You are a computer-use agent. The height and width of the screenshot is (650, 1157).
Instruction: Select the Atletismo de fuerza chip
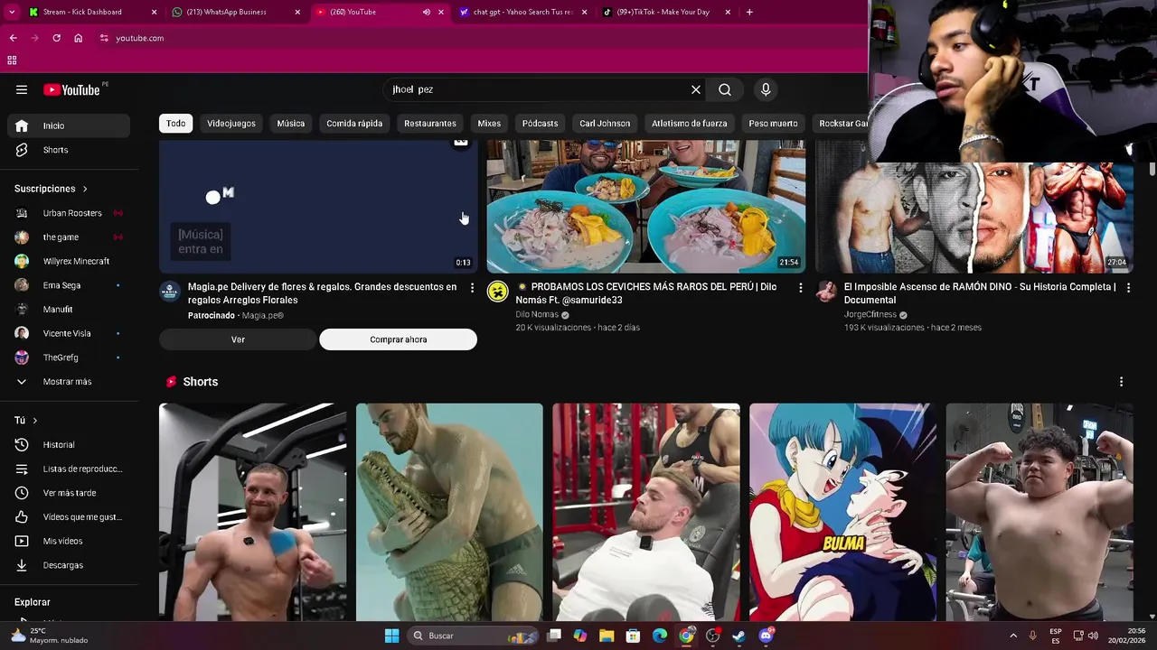coord(690,123)
